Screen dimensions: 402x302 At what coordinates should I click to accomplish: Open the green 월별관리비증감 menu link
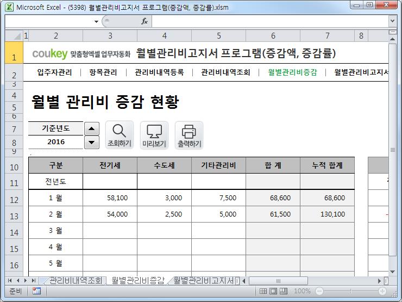pos(292,72)
